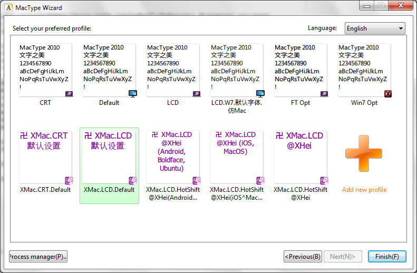Viewport: 417px width, 273px height.
Task: Click the Next(N) button
Action: pos(343,257)
